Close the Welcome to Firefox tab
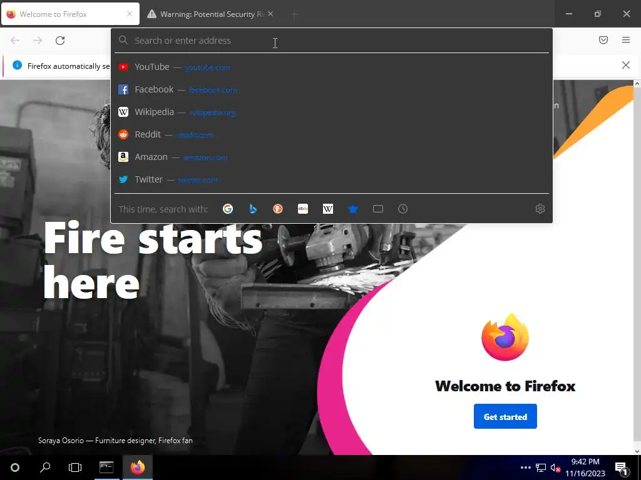The width and height of the screenshot is (641, 480). click(130, 14)
